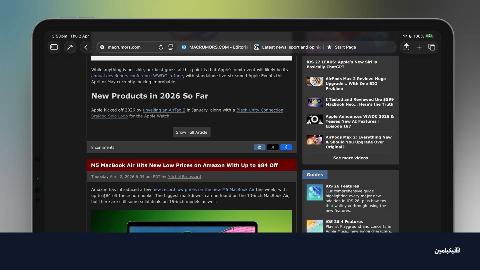Open author Mitchel Broussard's link

pyautogui.click(x=184, y=177)
